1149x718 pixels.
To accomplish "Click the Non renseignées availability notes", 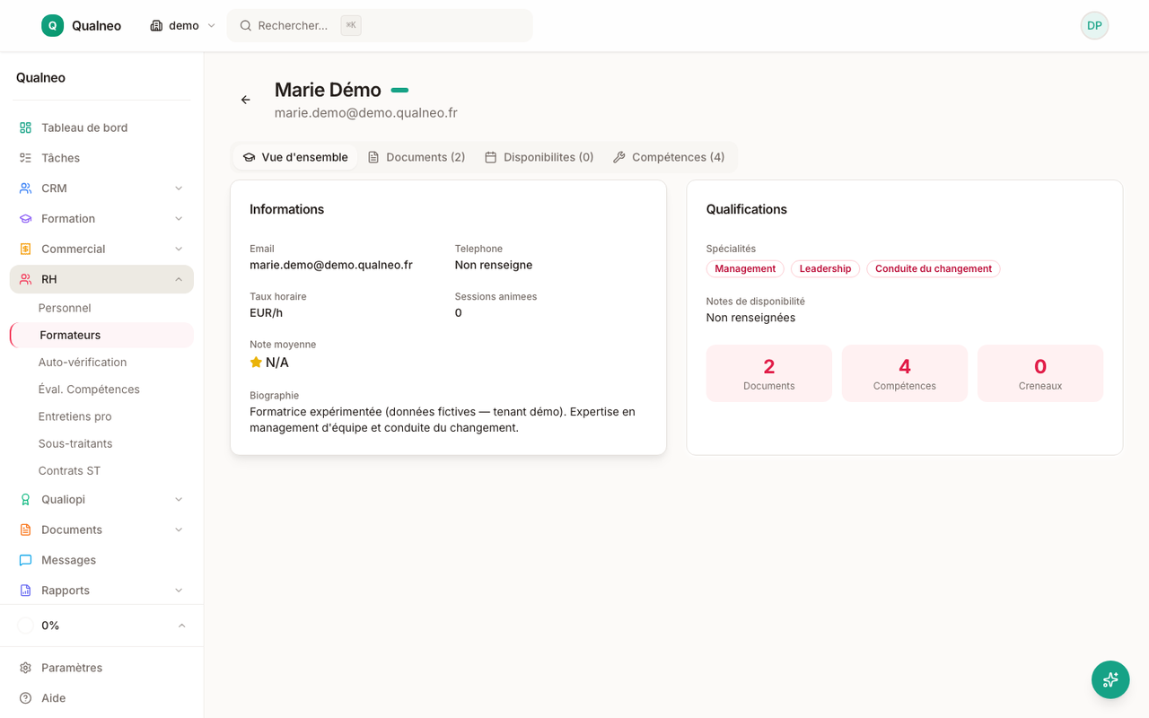I will pos(750,318).
